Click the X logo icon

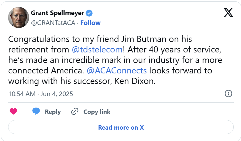tap(228, 12)
